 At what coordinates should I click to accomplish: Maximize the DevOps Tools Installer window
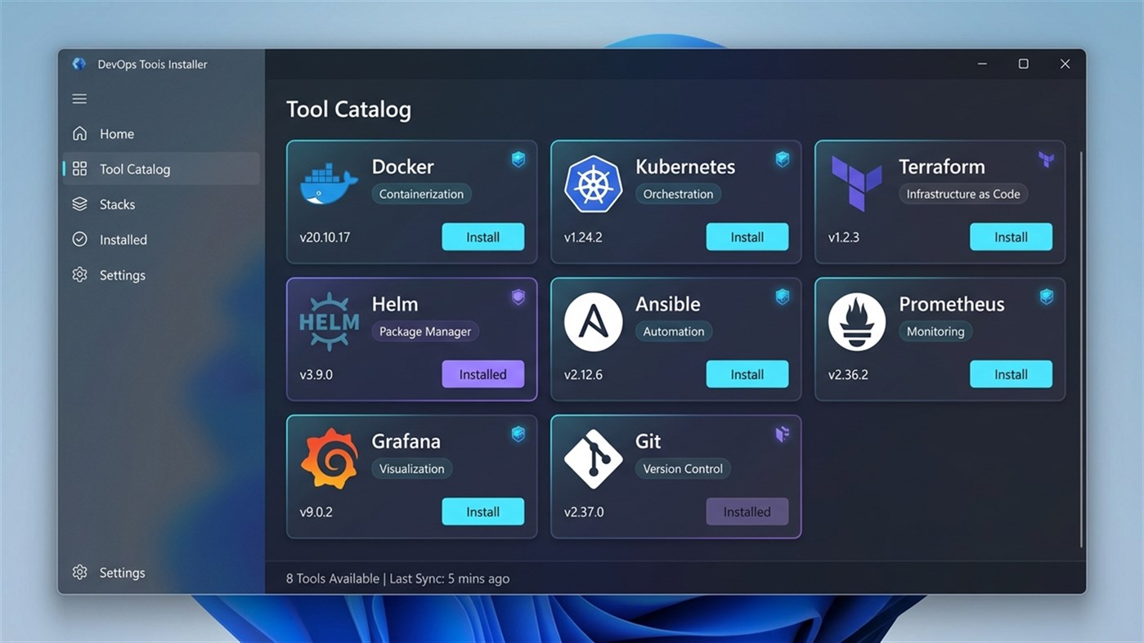click(1023, 64)
